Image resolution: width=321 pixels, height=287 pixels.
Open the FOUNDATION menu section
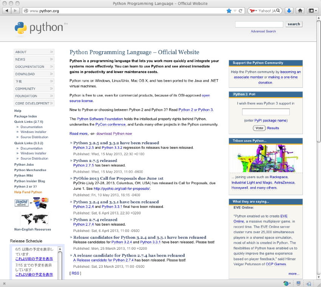pyautogui.click(x=34, y=96)
